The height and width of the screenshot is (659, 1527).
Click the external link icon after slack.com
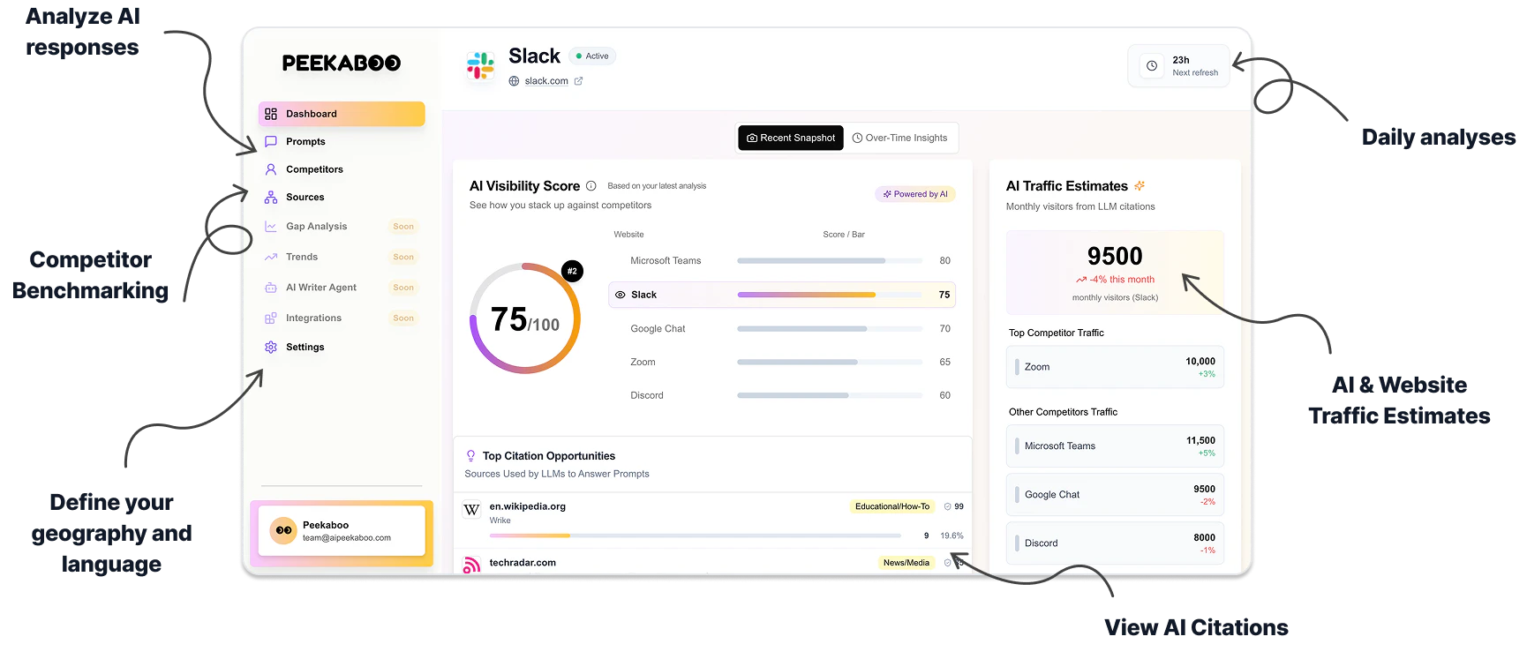(x=578, y=81)
